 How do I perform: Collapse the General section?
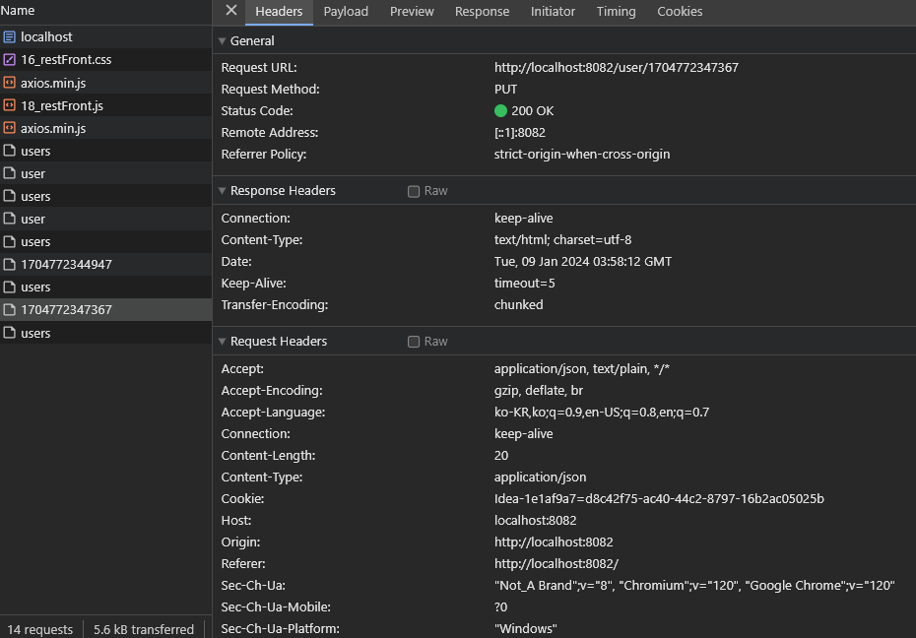(x=222, y=41)
